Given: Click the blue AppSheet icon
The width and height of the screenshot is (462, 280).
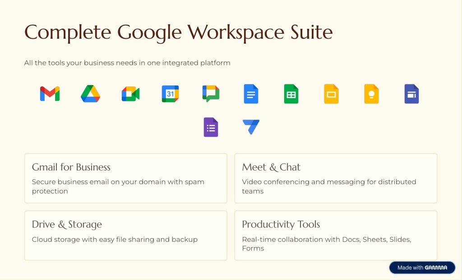Looking at the screenshot, I should coord(251,127).
